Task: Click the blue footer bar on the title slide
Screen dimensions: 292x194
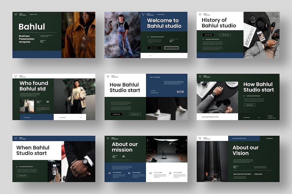Action: point(37,54)
